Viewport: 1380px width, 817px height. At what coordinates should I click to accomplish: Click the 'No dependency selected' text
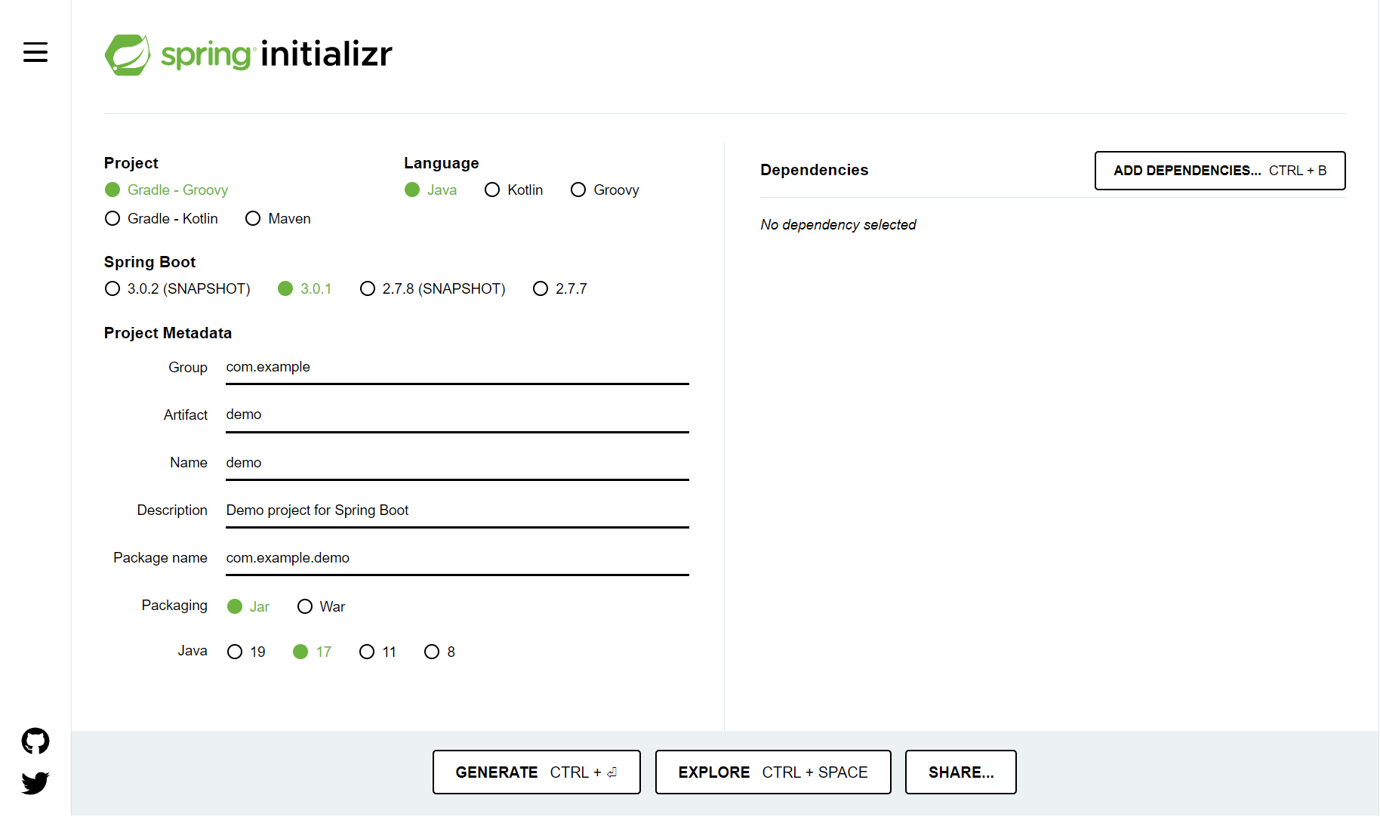[x=838, y=225]
